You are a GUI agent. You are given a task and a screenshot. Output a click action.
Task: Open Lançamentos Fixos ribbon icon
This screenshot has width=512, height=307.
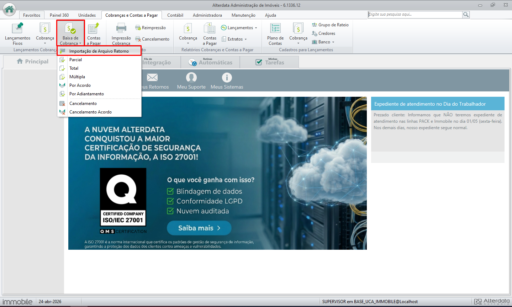[17, 34]
